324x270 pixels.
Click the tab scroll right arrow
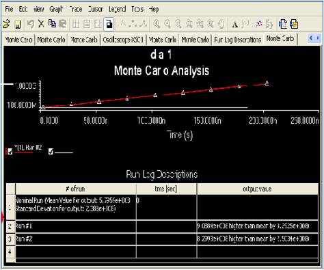318,38
